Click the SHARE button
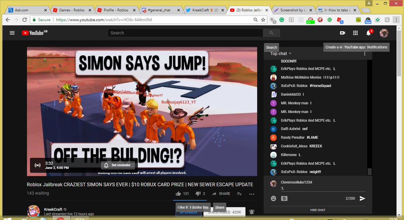 [221, 193]
